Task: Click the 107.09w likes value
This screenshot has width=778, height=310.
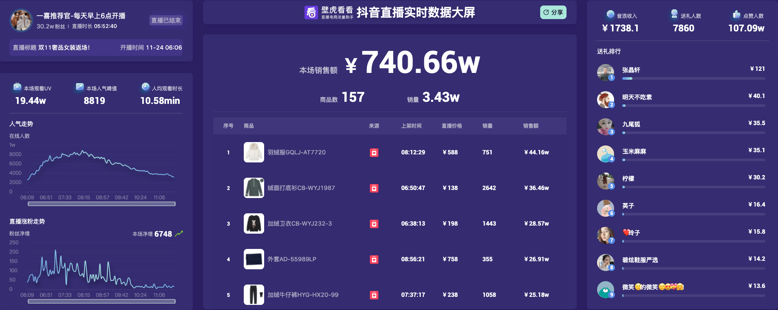Action: (x=746, y=28)
